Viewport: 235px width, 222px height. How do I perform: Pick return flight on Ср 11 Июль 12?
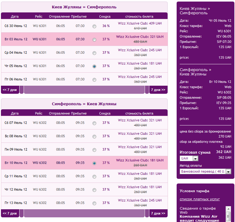[94, 176]
